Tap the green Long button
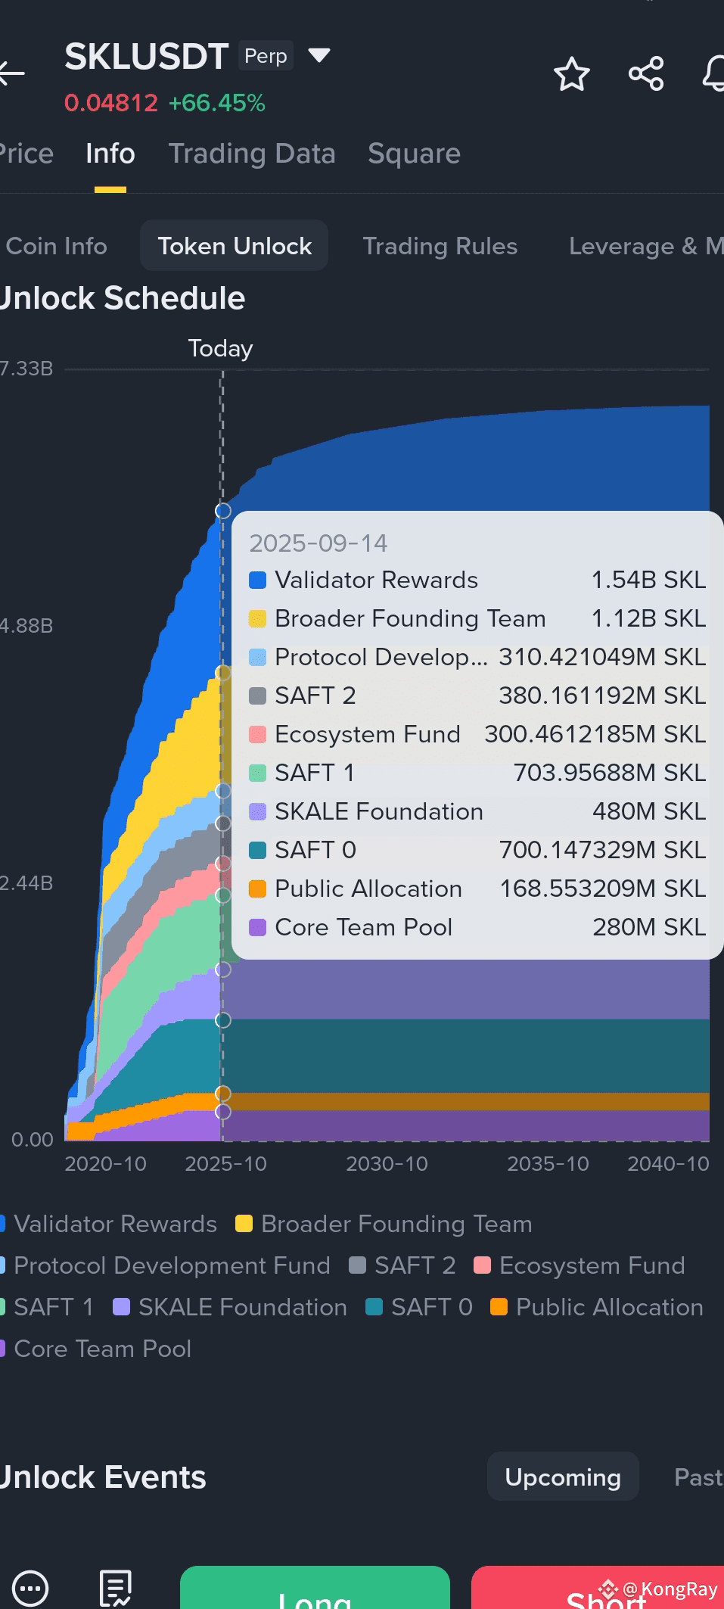 coord(315,1588)
